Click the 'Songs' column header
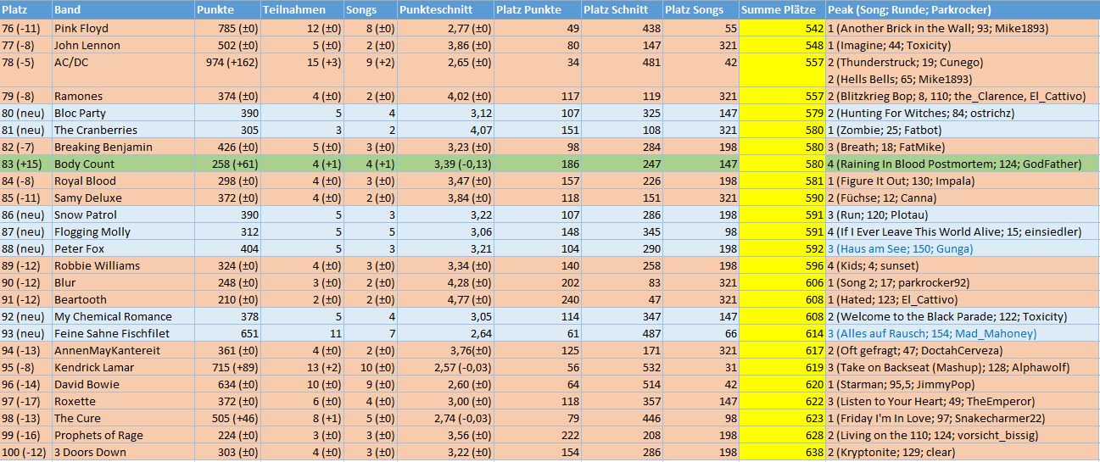Image resolution: width=1100 pixels, height=462 pixels. pyautogui.click(x=370, y=10)
